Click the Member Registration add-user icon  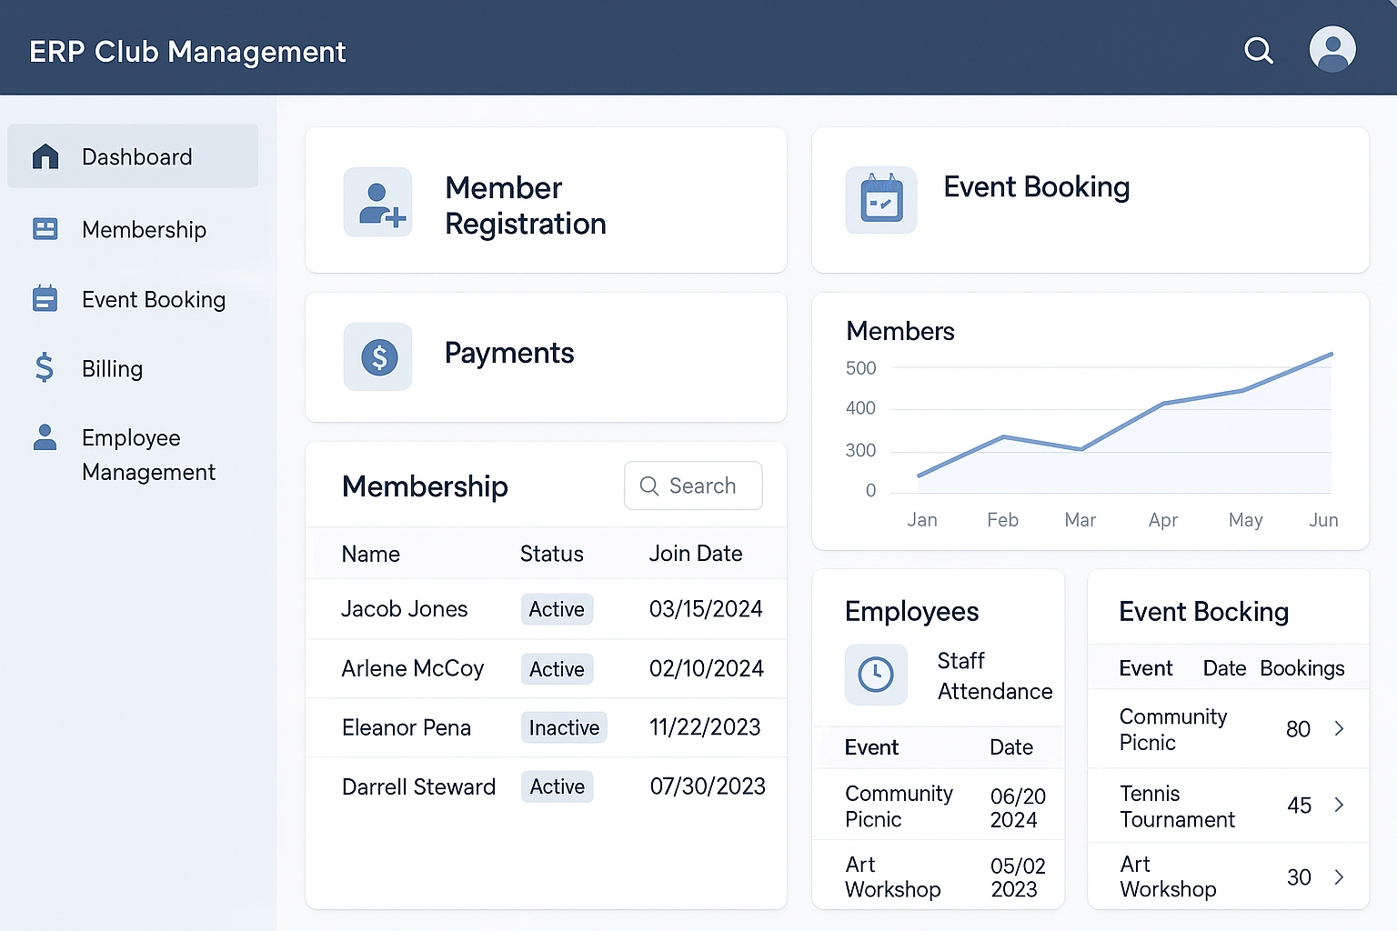378,202
